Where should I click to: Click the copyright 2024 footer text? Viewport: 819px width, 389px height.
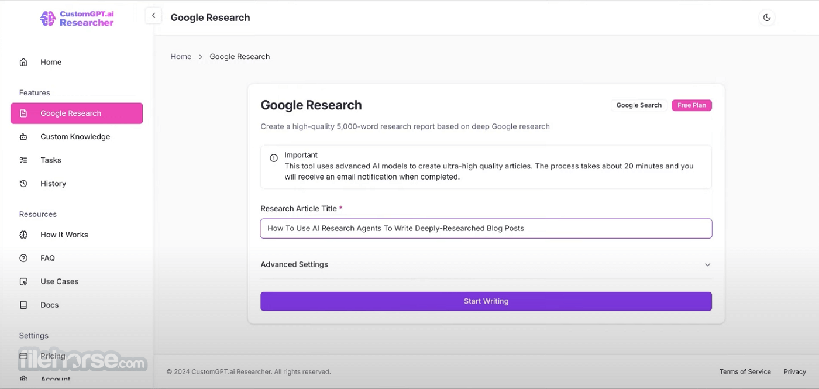pos(249,372)
